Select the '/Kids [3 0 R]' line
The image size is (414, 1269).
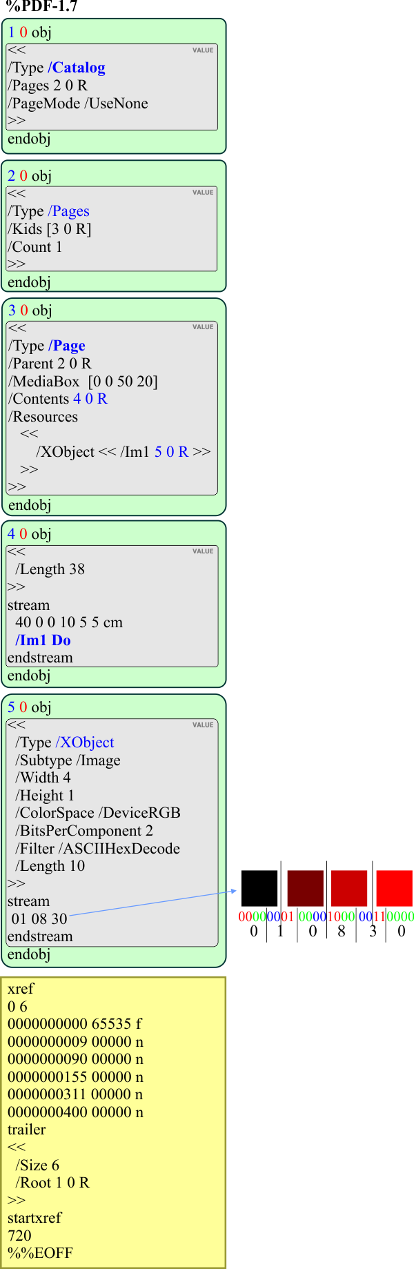(50, 229)
